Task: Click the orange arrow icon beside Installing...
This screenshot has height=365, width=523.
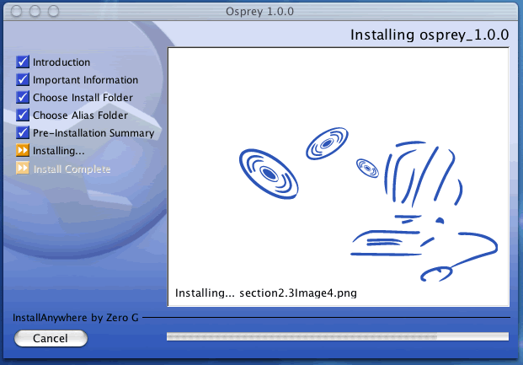Action: (x=23, y=151)
